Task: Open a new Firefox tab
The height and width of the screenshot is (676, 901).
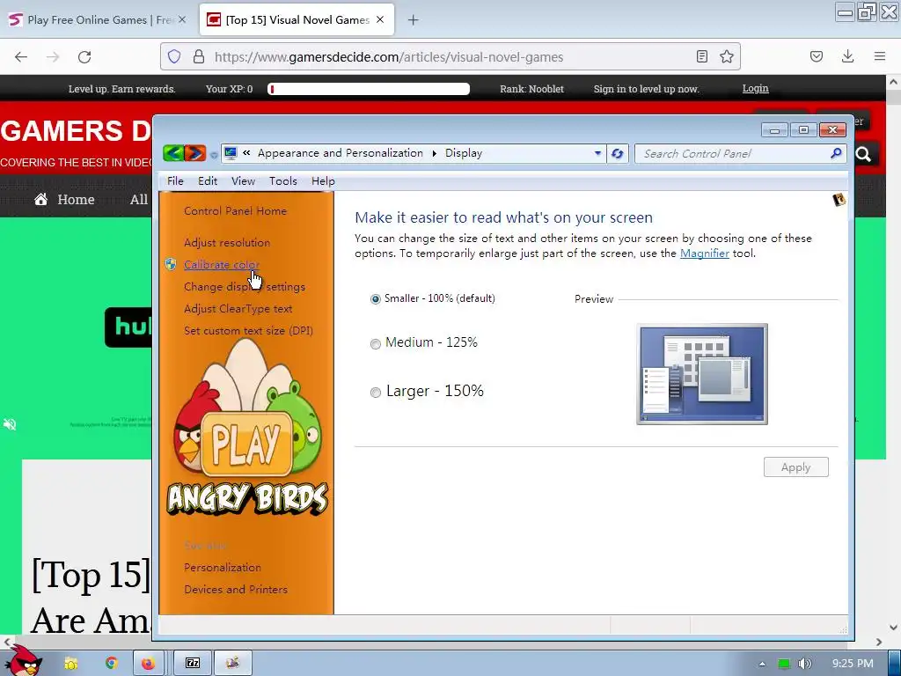Action: click(414, 20)
